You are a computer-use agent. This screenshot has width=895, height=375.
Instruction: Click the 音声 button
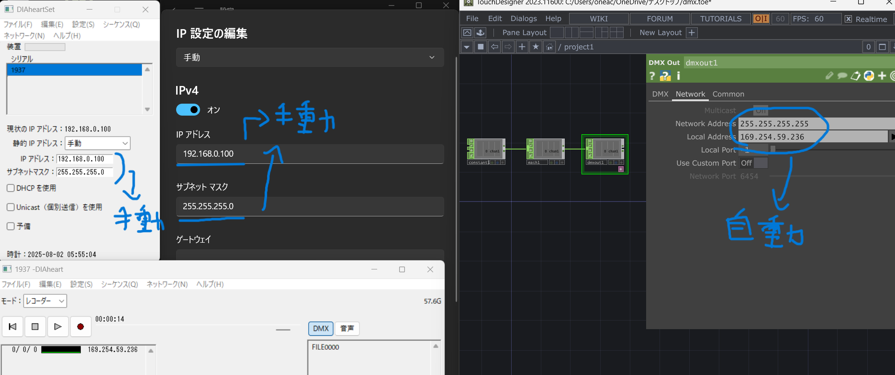pyautogui.click(x=347, y=329)
